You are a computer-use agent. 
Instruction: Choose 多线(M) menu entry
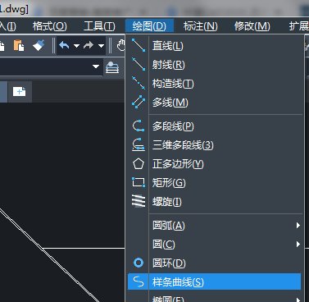[215, 102]
